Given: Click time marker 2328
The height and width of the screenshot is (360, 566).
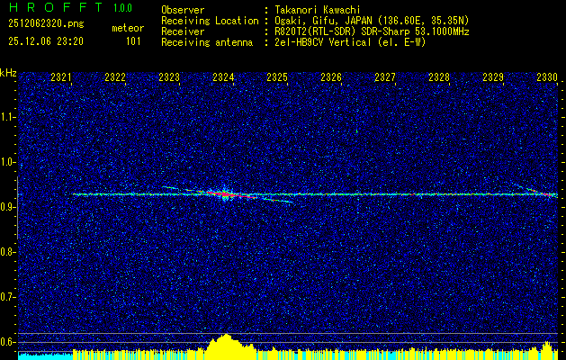Looking at the screenshot, I should (x=439, y=77).
